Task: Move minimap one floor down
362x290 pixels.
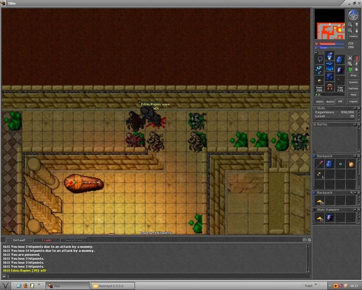Action: tap(356, 30)
